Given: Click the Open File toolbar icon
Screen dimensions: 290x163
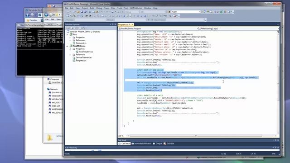Looking at the screenshot, I should [78, 12].
